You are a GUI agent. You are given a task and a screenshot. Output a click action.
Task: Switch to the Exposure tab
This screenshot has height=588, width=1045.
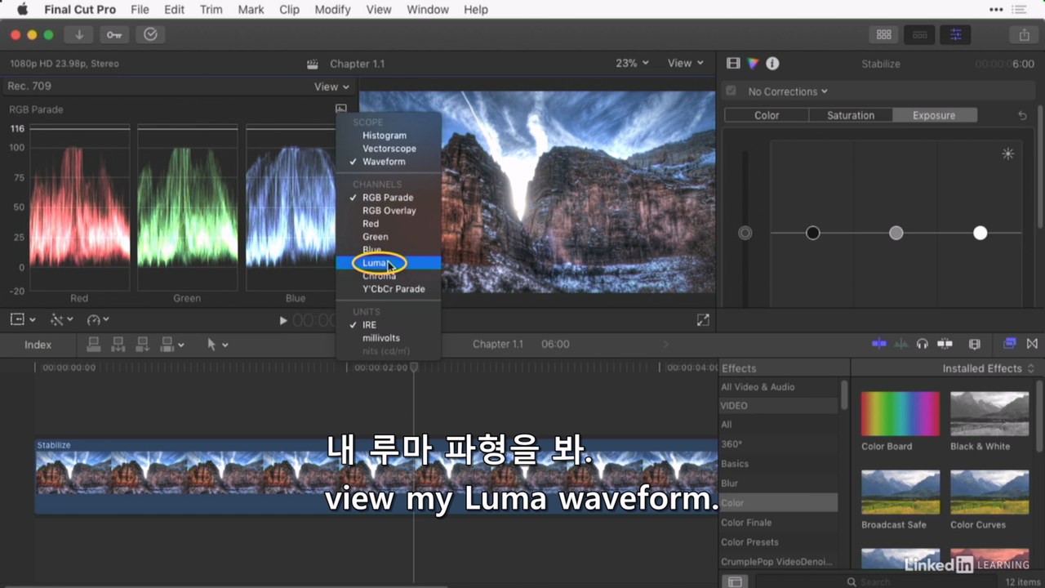(x=934, y=115)
